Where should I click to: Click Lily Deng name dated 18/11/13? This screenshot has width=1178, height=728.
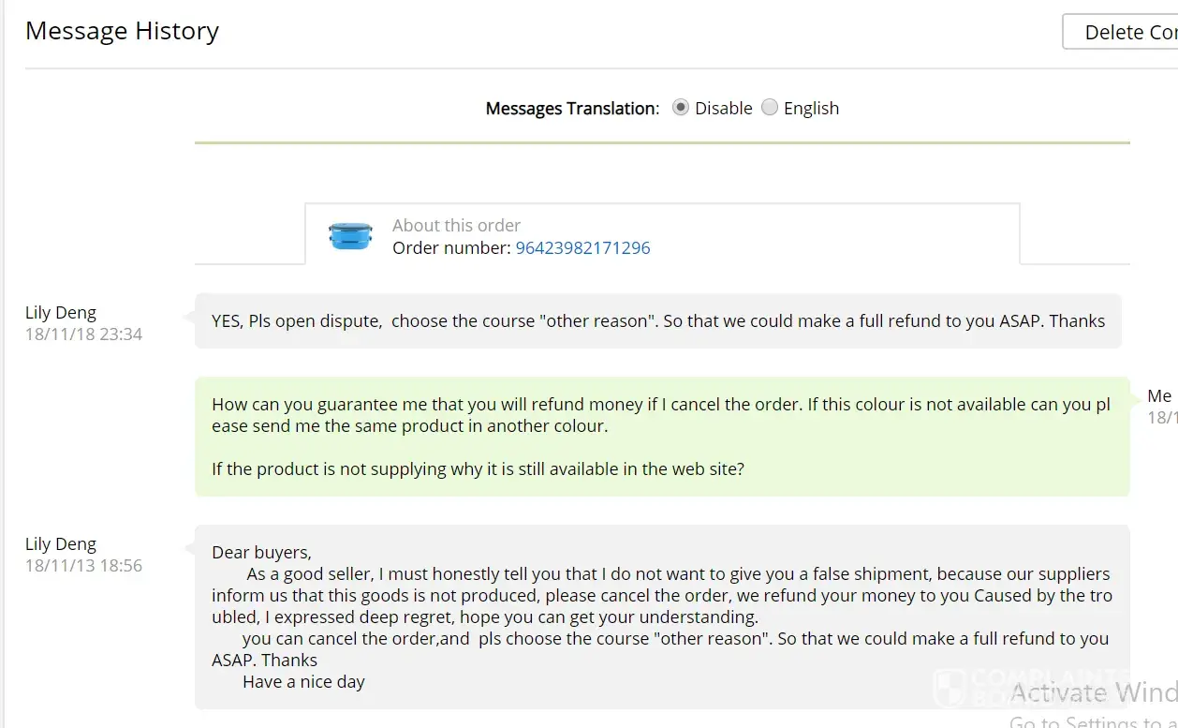tap(61, 544)
